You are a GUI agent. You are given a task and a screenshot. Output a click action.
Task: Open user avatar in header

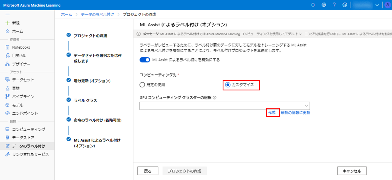tap(387, 5)
